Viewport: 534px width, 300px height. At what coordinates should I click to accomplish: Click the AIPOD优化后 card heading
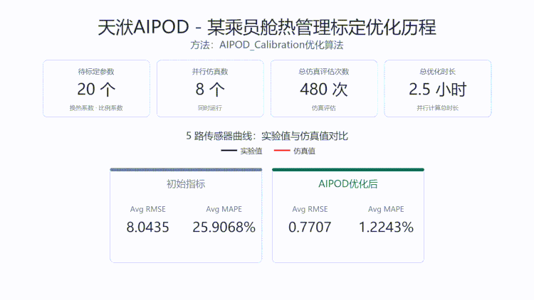point(348,184)
